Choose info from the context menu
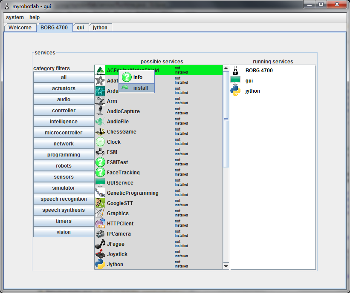 click(136, 77)
